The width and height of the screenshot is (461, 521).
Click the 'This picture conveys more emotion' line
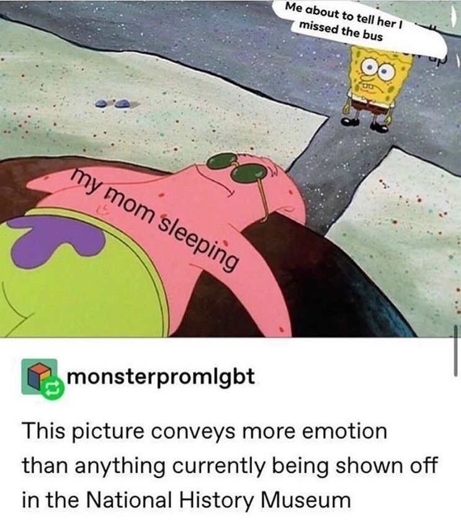[x=204, y=431]
